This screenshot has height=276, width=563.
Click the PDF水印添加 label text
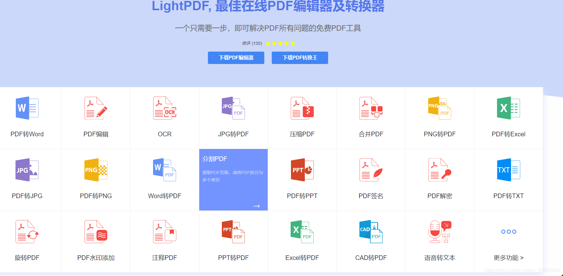(96, 258)
